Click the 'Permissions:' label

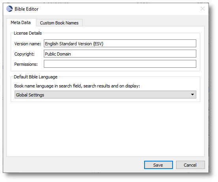click(x=26, y=64)
